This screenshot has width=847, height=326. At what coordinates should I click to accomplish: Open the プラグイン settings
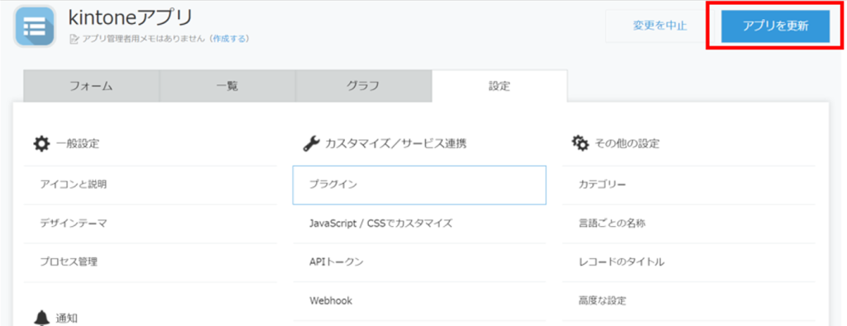tap(419, 185)
